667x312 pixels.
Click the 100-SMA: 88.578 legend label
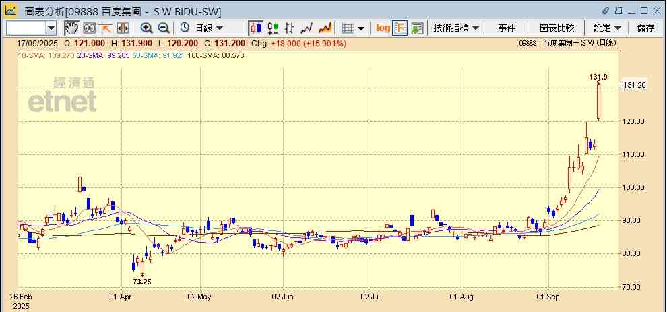pyautogui.click(x=215, y=55)
